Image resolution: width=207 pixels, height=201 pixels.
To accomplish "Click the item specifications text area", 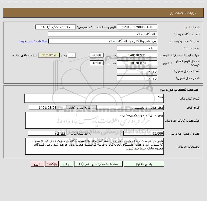I will point(94,120).
